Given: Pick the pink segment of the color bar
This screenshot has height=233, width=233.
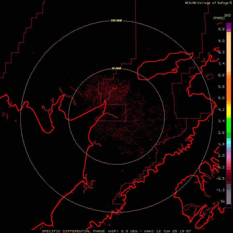Looking at the screenshot, I should click(229, 157).
